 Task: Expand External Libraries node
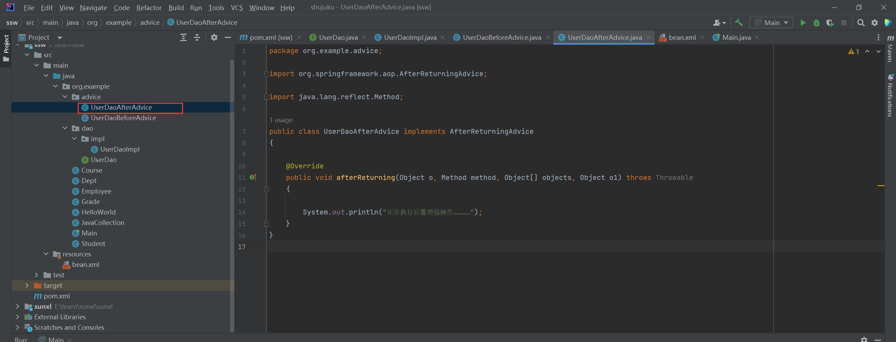tap(18, 317)
